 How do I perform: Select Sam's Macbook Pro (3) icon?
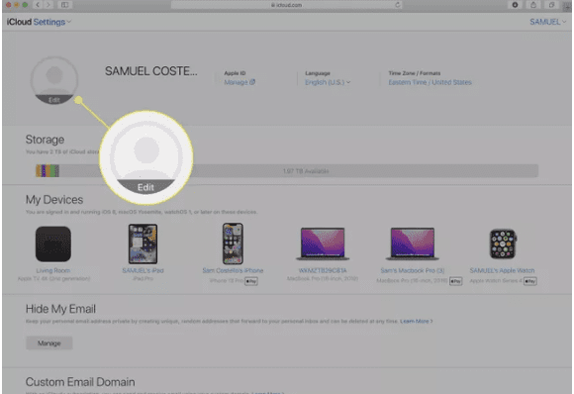(x=413, y=244)
